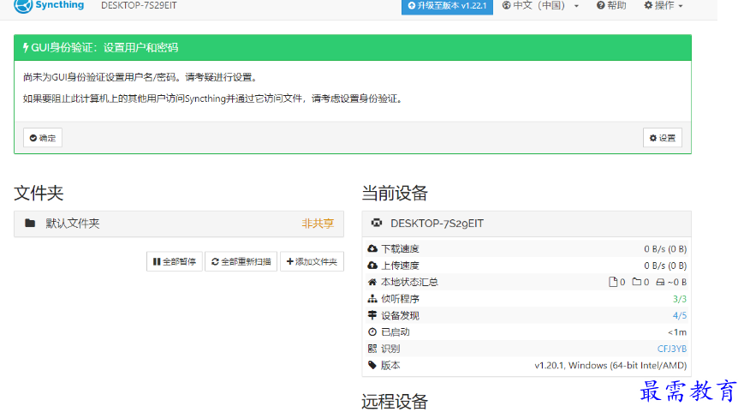Click the 添加文件夹 add folder button
The width and height of the screenshot is (744, 418).
click(312, 261)
